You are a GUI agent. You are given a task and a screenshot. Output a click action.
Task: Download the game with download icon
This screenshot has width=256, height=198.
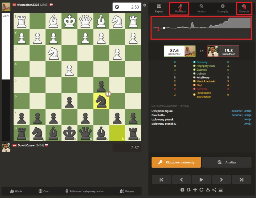[x=208, y=190]
